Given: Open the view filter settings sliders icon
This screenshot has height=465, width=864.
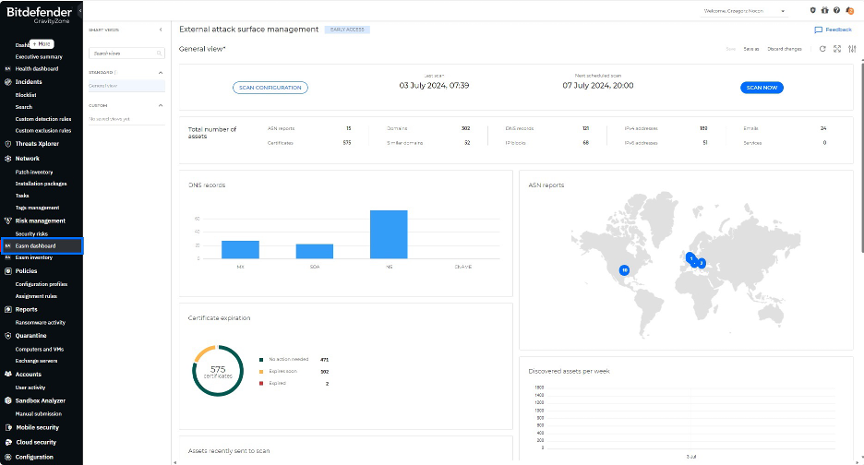Looking at the screenshot, I should 851,48.
